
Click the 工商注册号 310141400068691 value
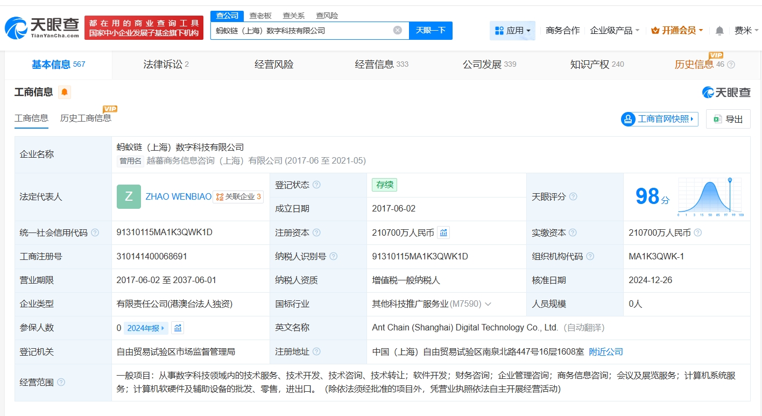[x=152, y=256]
